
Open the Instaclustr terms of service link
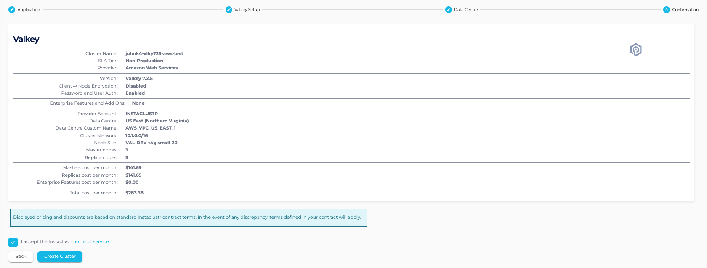click(91, 242)
